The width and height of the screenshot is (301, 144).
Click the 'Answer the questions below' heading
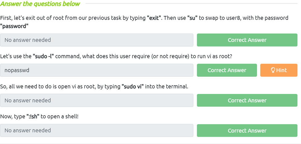click(40, 4)
